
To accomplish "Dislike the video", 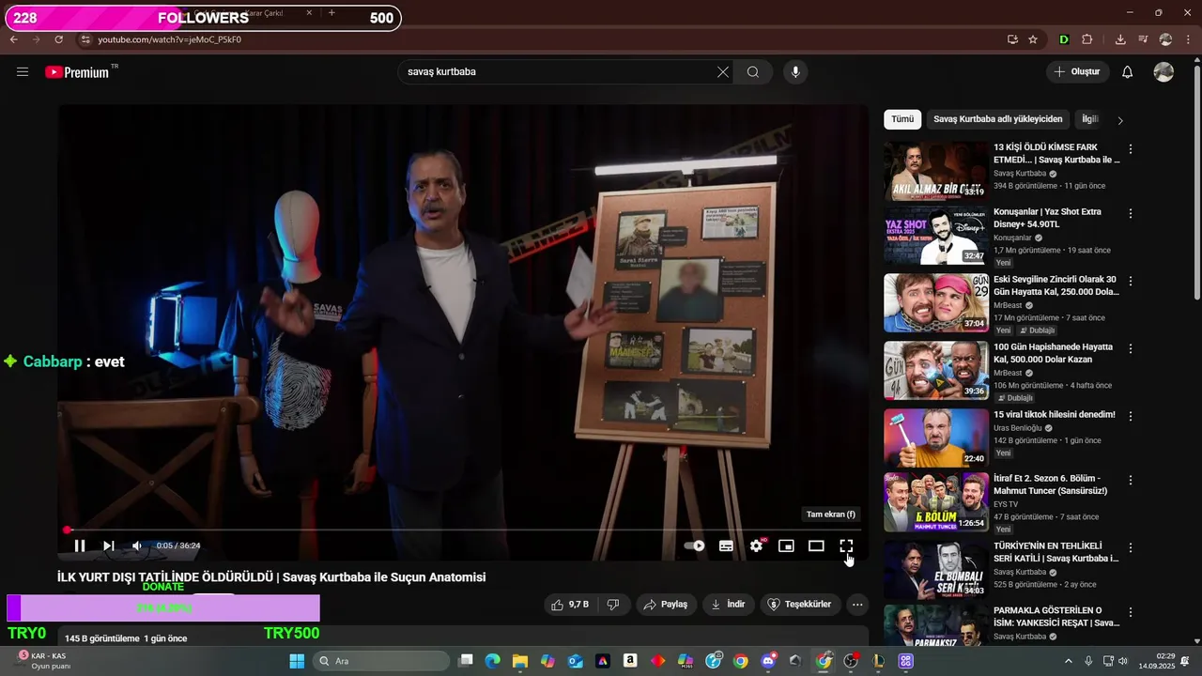I will coord(613,605).
